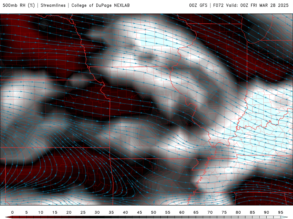Click the white arrow end of colorbar
293x219 pixels.
(x=285, y=217)
